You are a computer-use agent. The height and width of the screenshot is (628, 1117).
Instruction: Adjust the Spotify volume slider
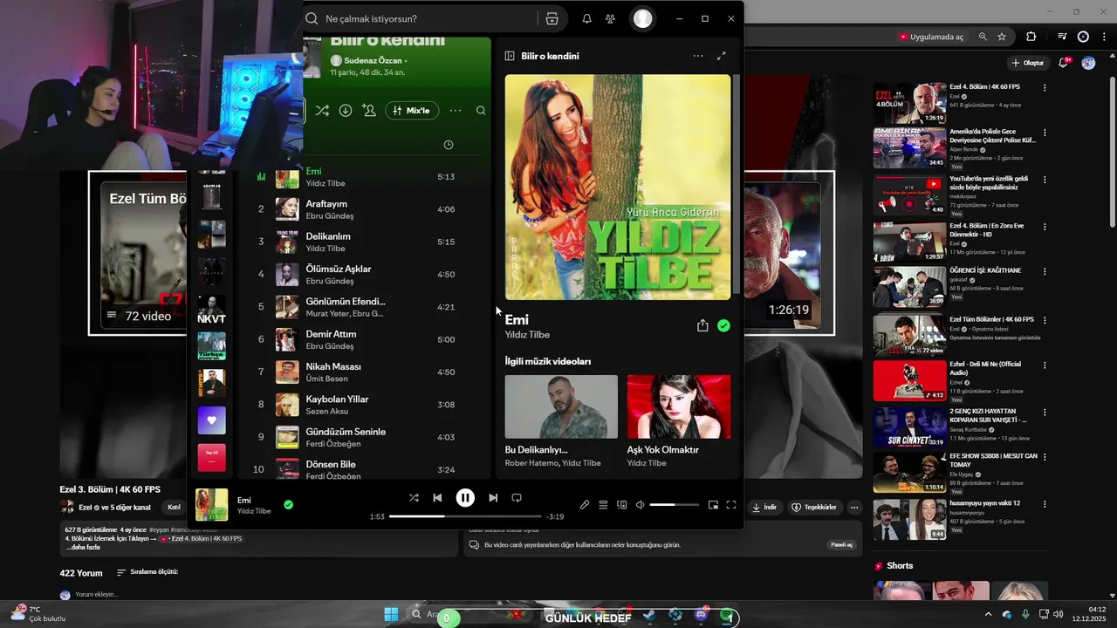[675, 505]
